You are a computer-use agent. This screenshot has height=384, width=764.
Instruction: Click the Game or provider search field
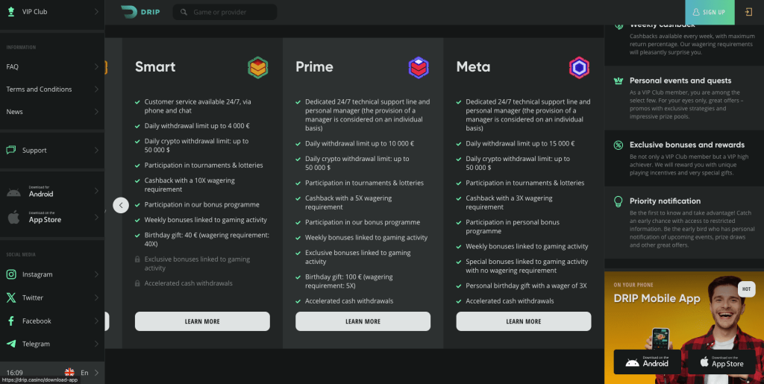(x=231, y=12)
